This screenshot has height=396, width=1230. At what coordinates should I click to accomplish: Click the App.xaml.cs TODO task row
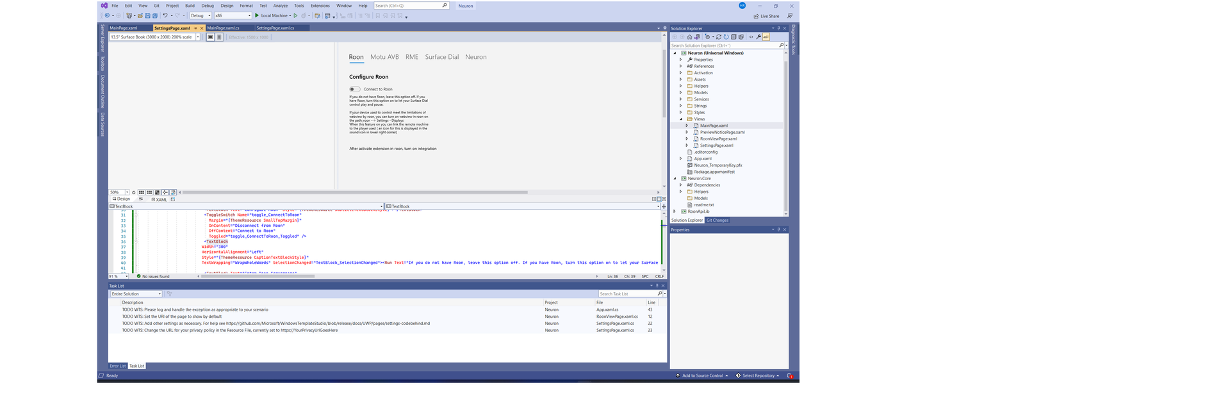click(388, 309)
